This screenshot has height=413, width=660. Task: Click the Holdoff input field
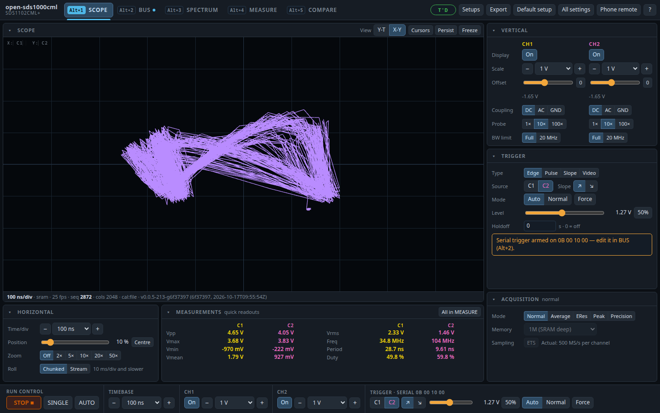540,226
